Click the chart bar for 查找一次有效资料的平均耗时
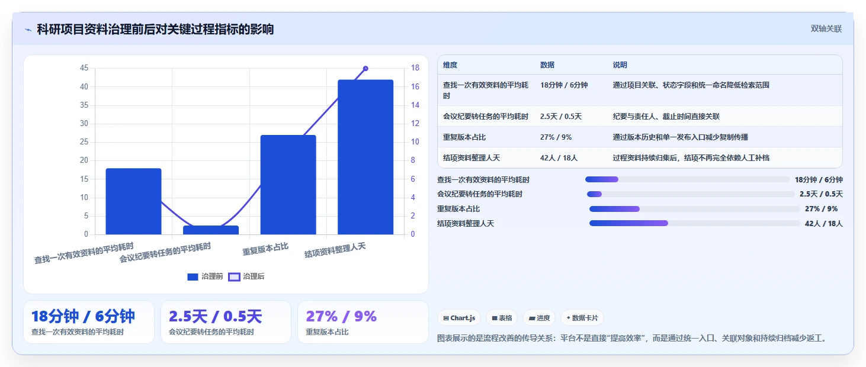 tap(133, 201)
